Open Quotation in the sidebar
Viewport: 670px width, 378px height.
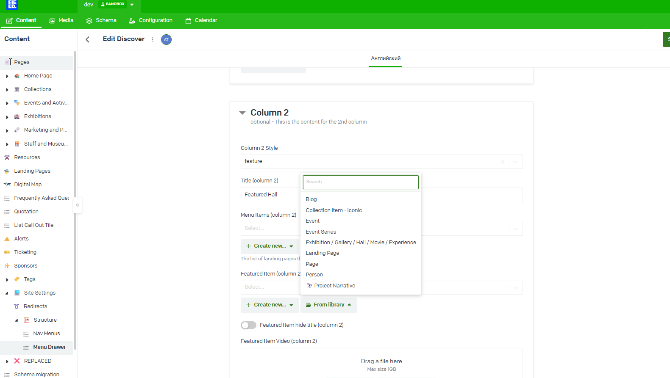[26, 212]
